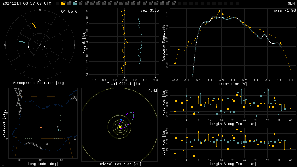Click the yellow Sun at orbit center
This screenshot has height=167, width=297.
point(120,127)
